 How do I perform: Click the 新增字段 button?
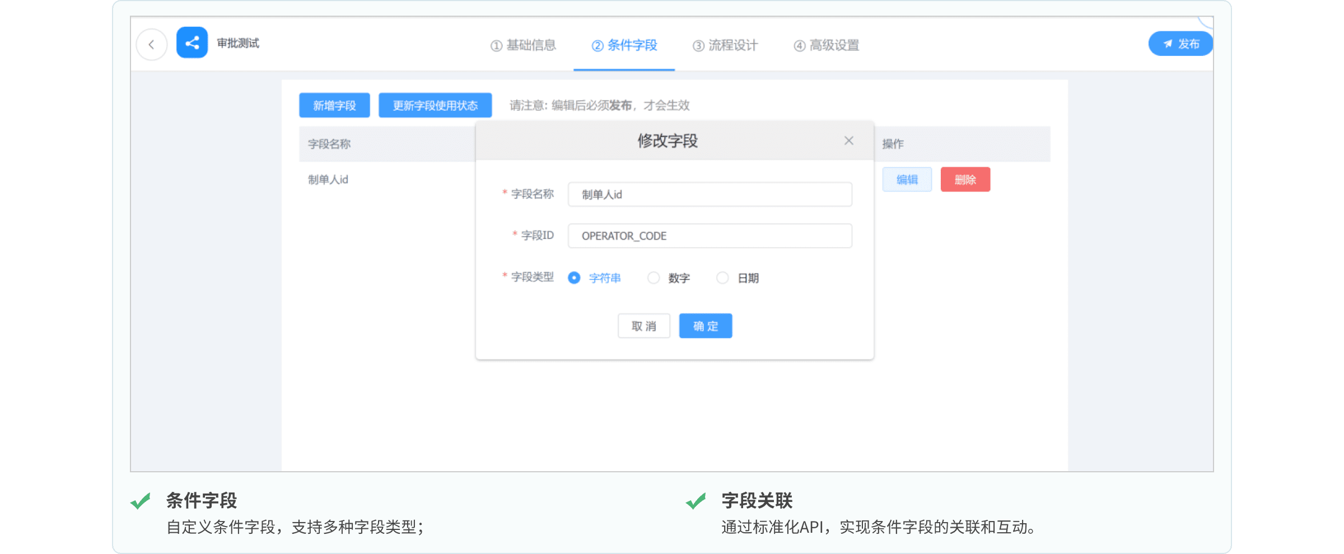pyautogui.click(x=334, y=106)
